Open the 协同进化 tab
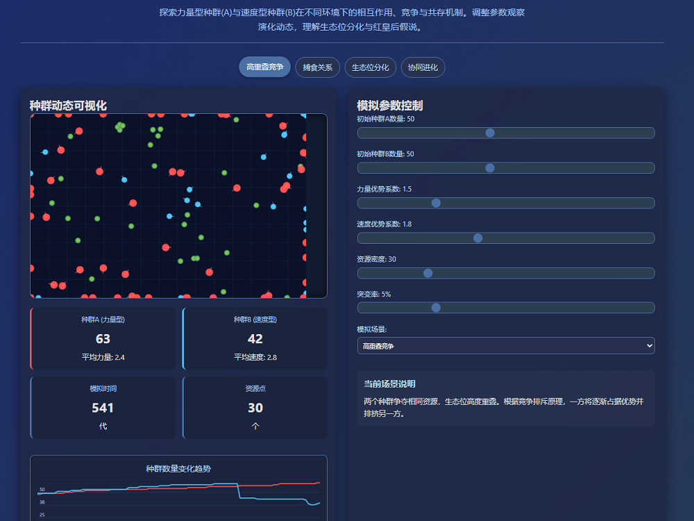Viewport: 694px width, 521px height. [x=423, y=67]
